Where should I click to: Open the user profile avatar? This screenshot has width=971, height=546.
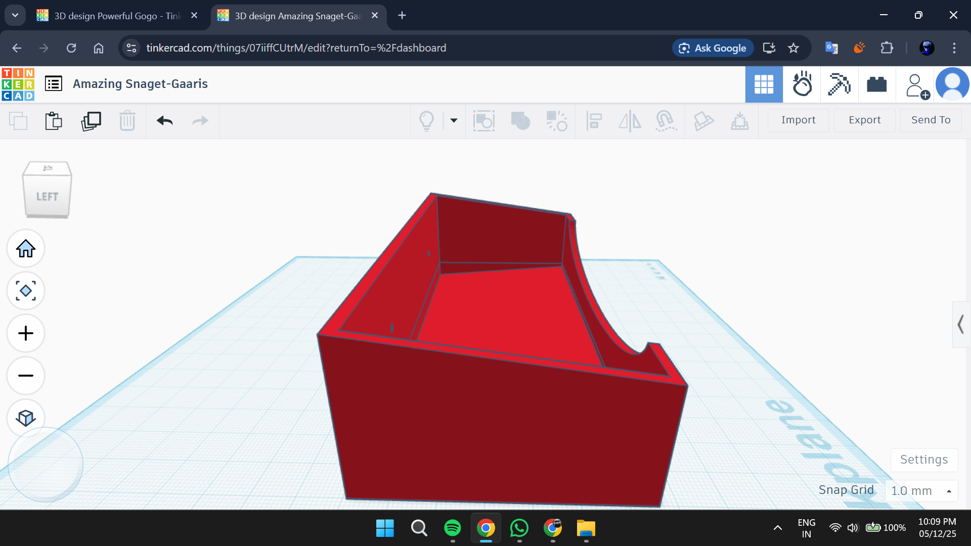coord(952,84)
